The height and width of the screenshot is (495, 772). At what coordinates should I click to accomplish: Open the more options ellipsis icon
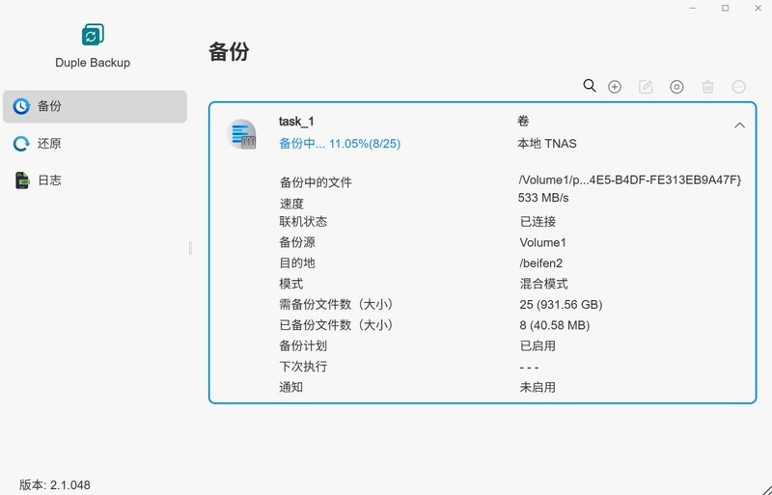[x=738, y=87]
